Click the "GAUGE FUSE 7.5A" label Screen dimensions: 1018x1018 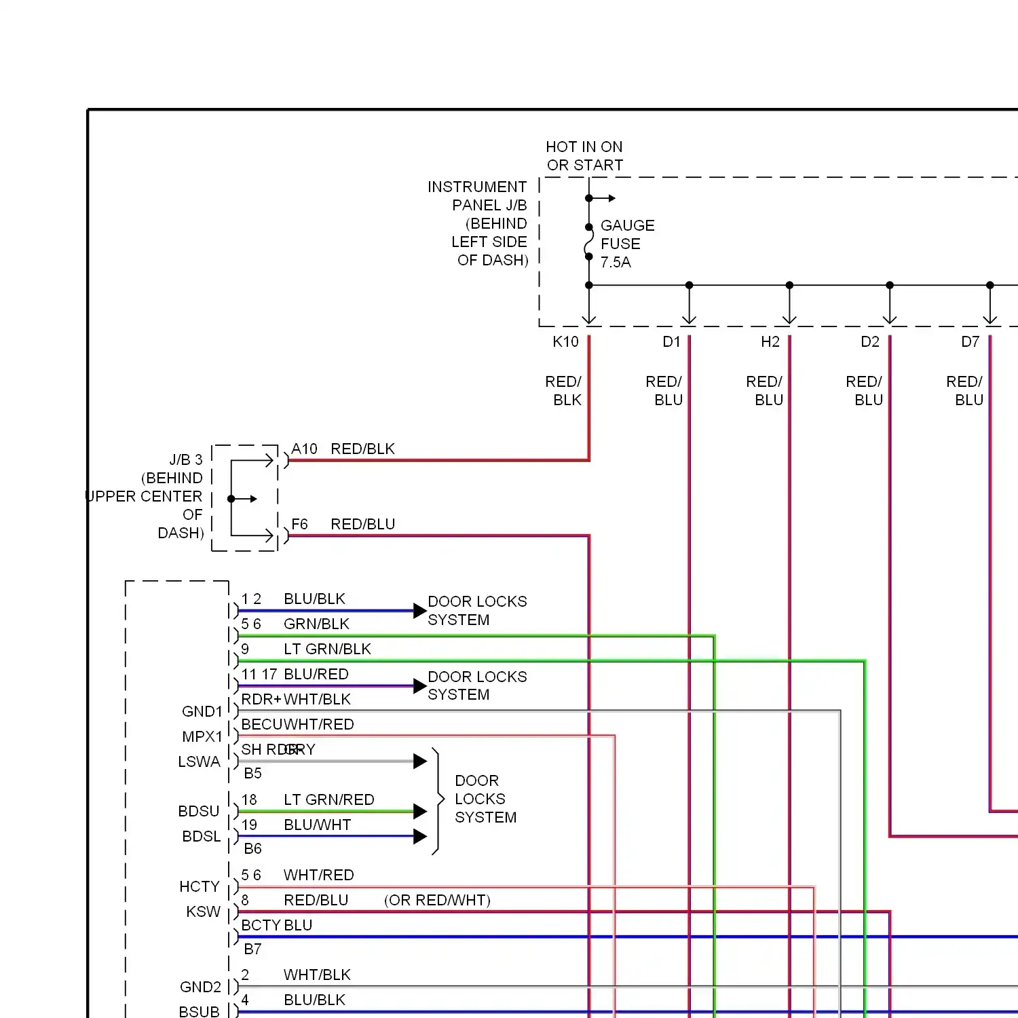[x=628, y=244]
